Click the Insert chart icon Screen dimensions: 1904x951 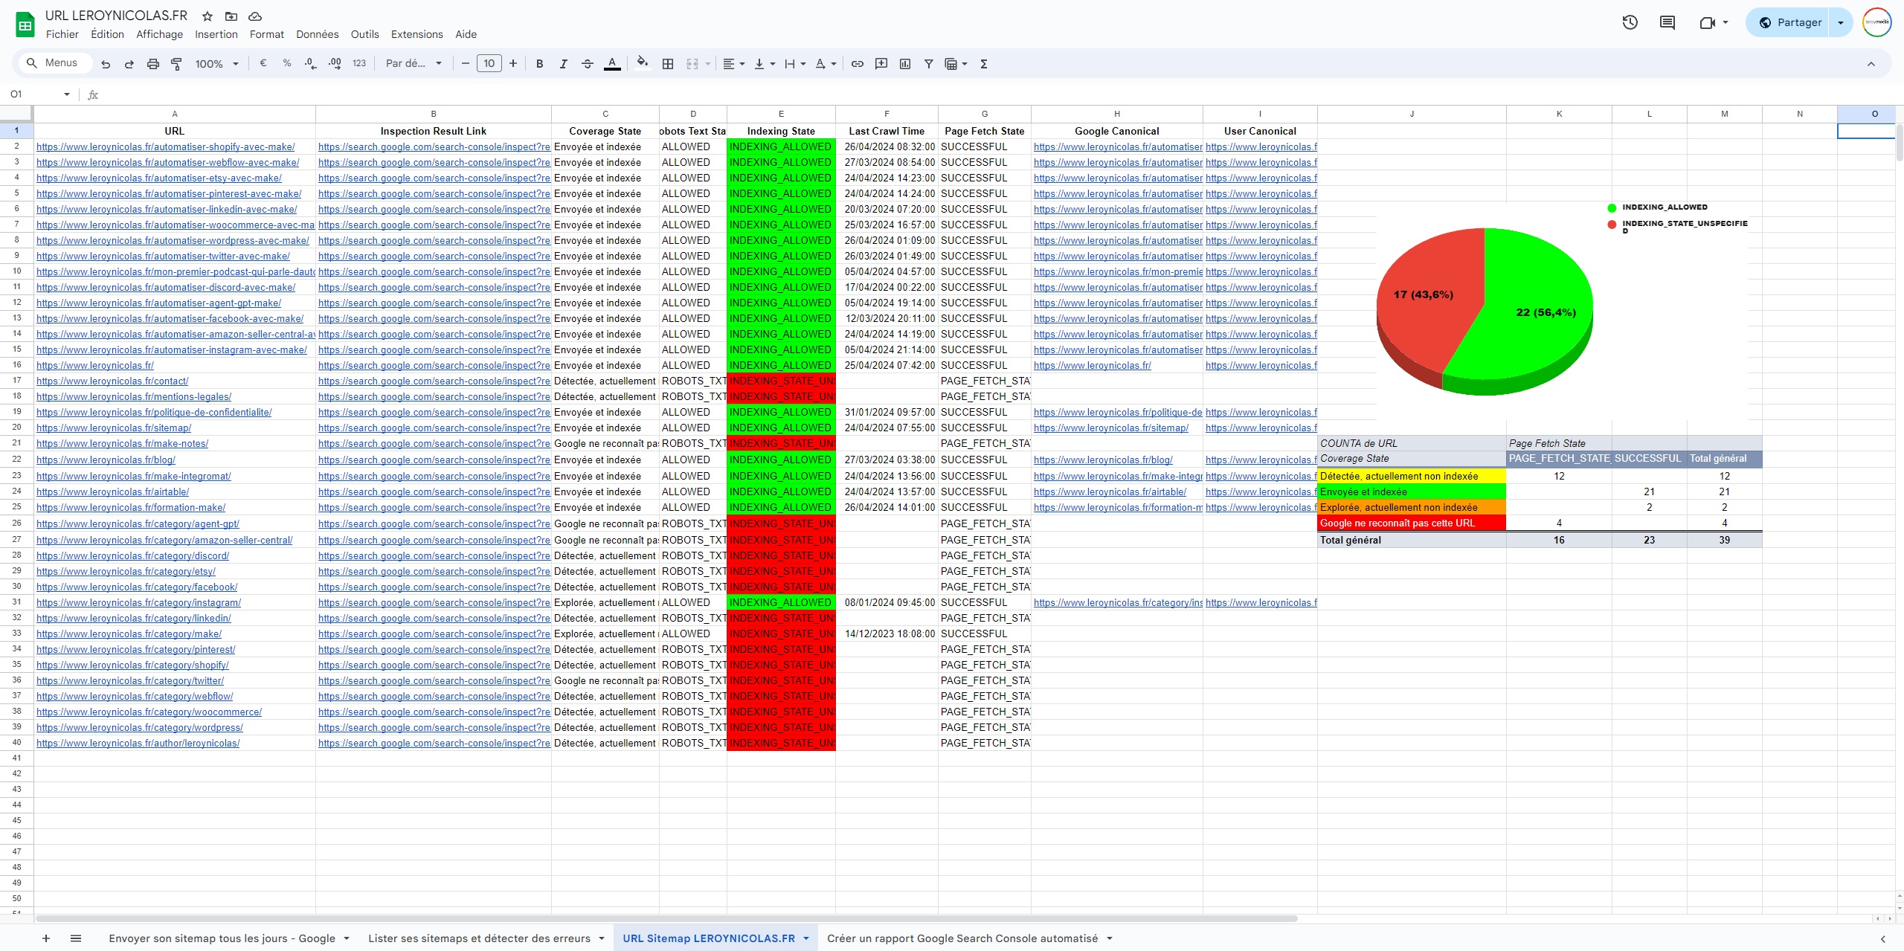pyautogui.click(x=905, y=64)
